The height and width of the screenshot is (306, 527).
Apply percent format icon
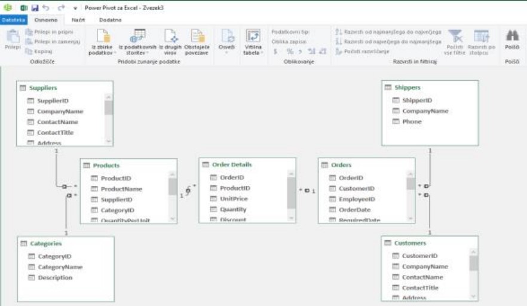[290, 51]
